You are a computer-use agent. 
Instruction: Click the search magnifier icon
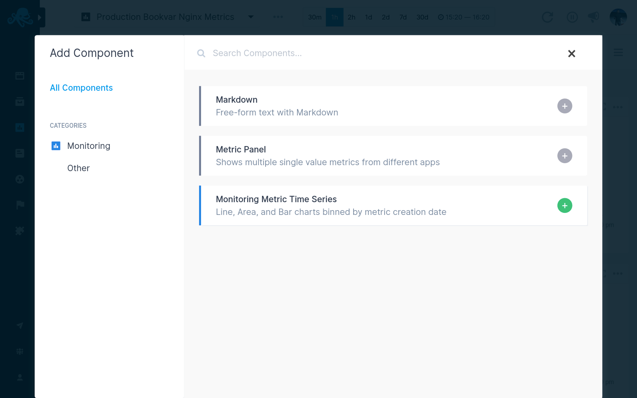point(201,53)
